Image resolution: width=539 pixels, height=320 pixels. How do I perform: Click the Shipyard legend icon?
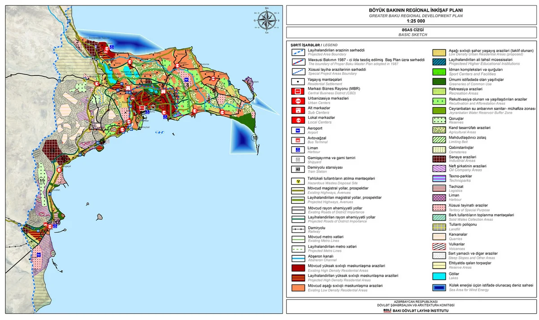(298, 159)
